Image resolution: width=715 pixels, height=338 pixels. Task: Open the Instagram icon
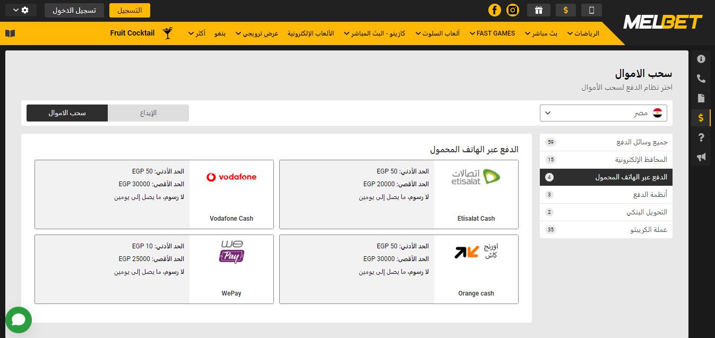512,10
